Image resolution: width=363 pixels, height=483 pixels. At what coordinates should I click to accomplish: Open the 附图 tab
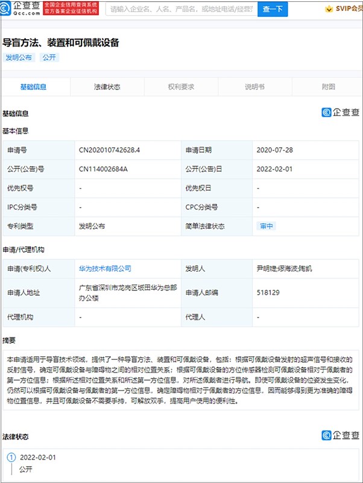point(328,87)
